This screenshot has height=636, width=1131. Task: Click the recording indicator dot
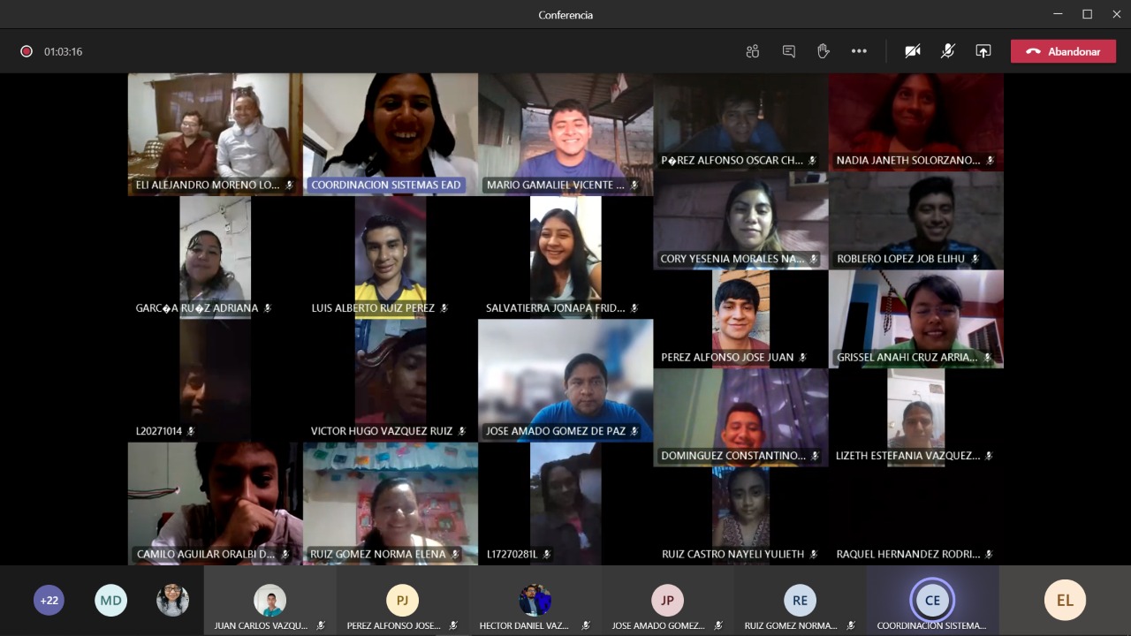tap(27, 51)
